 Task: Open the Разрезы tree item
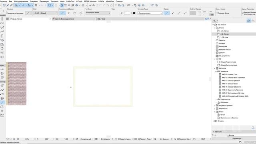222,40
